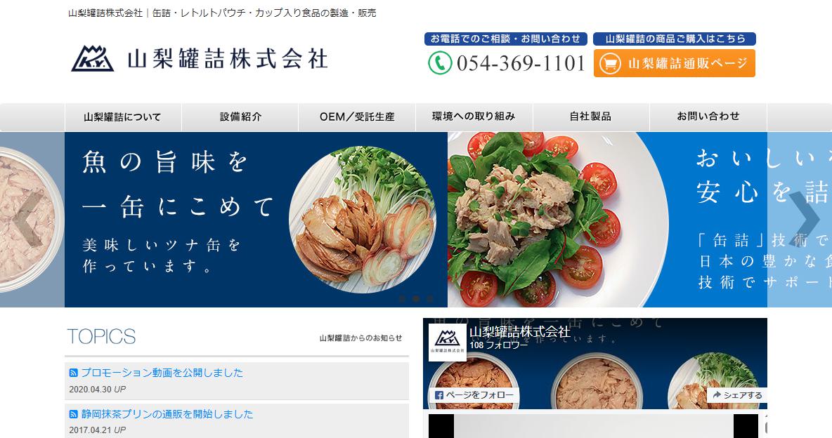Click the share arrow icon シェアする

[717, 395]
